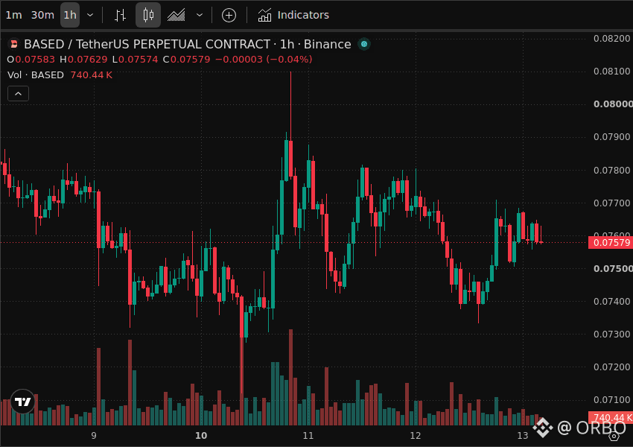
Task: Choose the area chart style icon
Action: [176, 16]
